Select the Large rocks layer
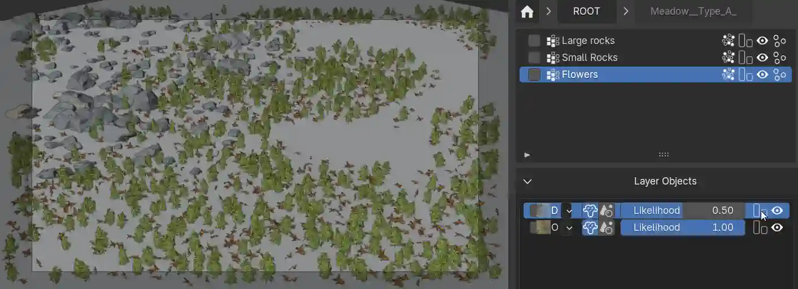798x289 pixels. tap(588, 41)
